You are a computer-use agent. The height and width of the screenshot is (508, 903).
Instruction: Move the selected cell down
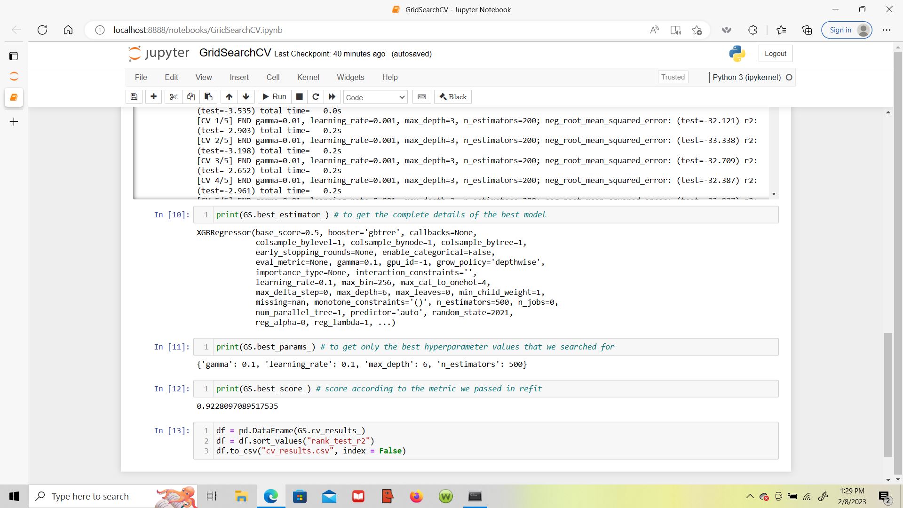click(x=246, y=97)
